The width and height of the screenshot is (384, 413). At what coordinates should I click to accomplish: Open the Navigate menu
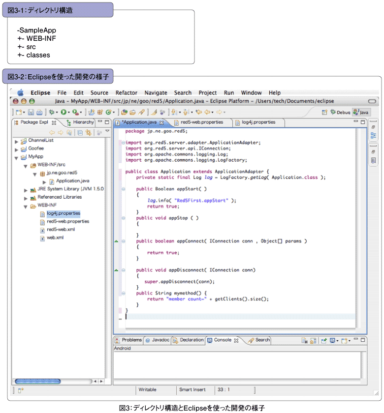tap(156, 93)
